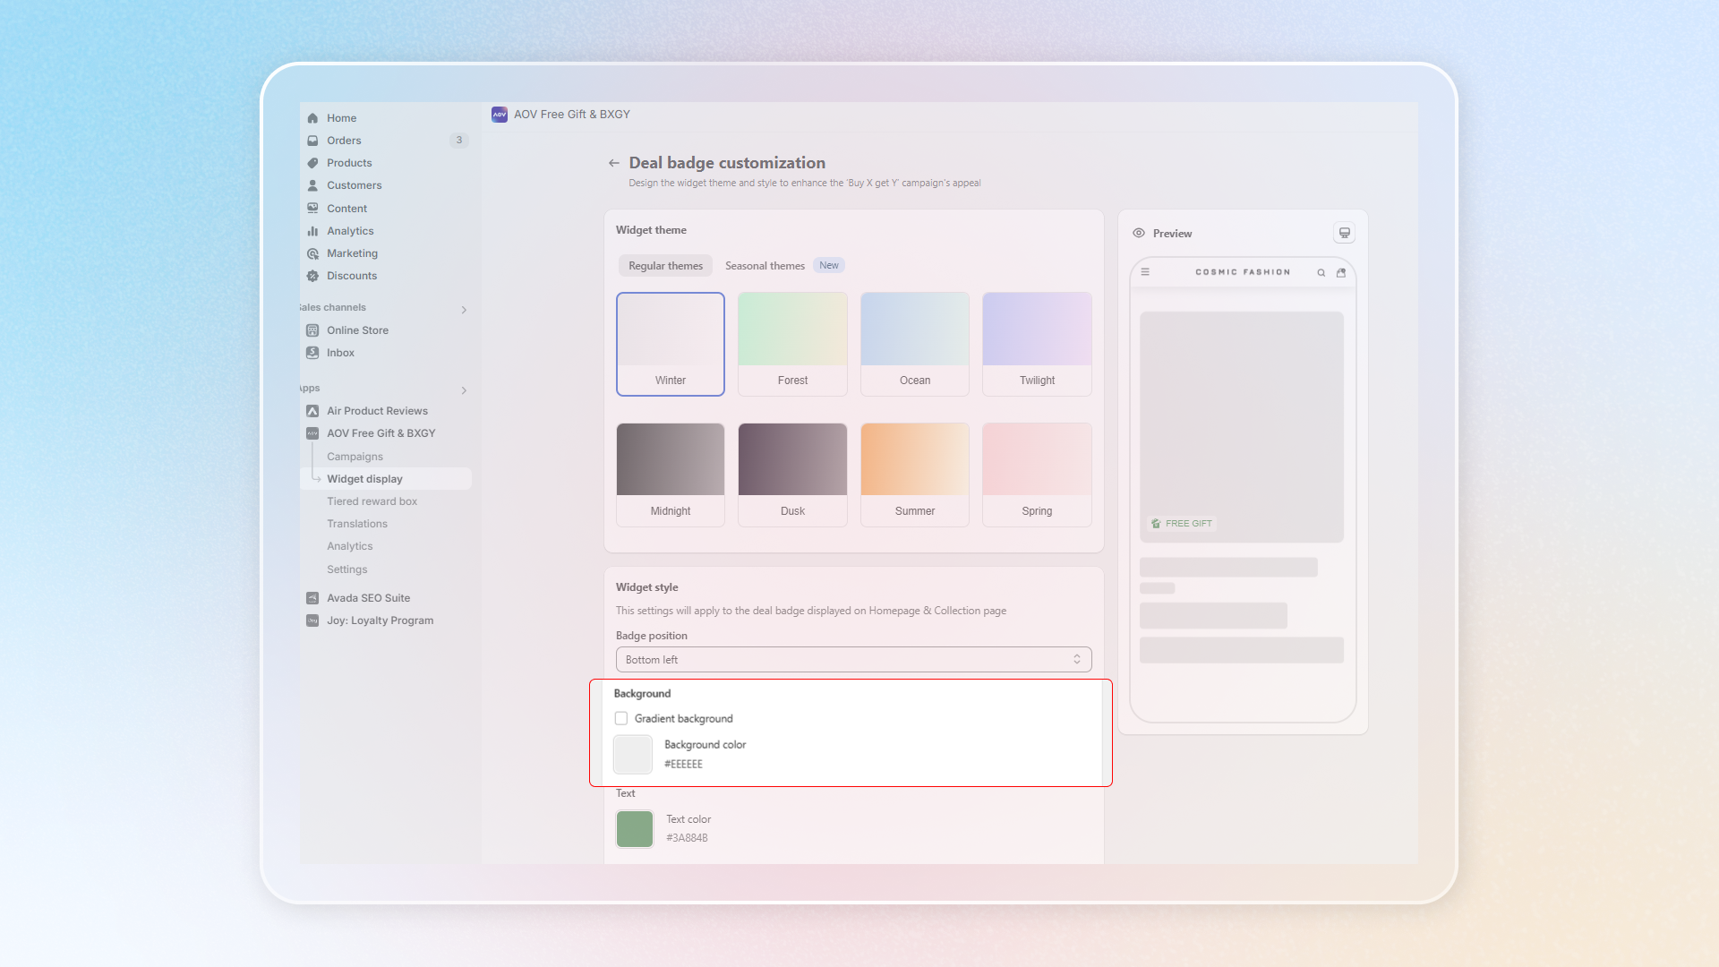Viewport: 1719px width, 967px height.
Task: Click the back arrow beside Deal badge customization
Action: point(613,163)
